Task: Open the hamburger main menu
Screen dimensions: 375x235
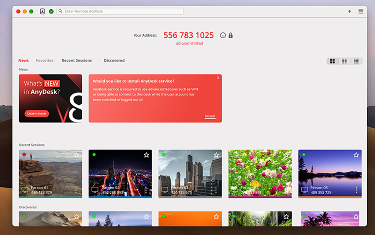Action: (x=361, y=11)
